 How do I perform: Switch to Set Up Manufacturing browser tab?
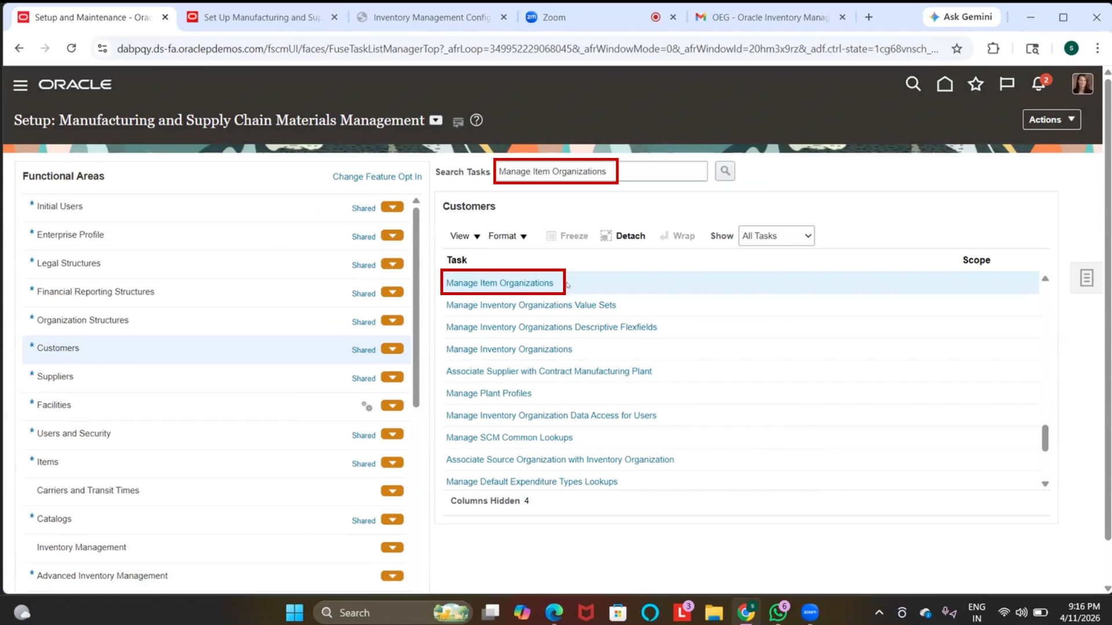tap(263, 17)
